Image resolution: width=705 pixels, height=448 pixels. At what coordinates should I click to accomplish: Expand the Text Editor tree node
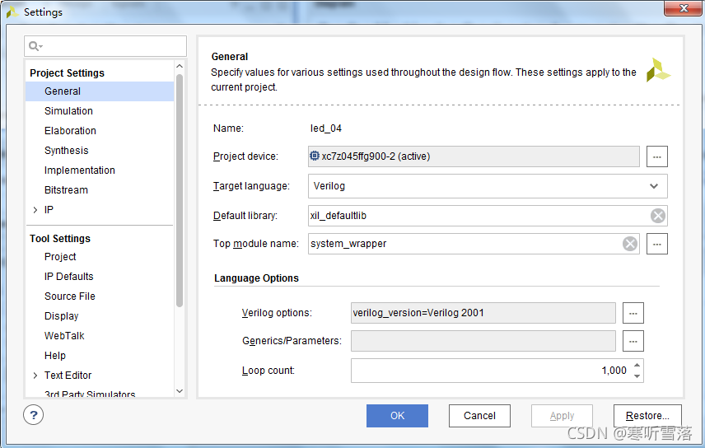pos(35,376)
